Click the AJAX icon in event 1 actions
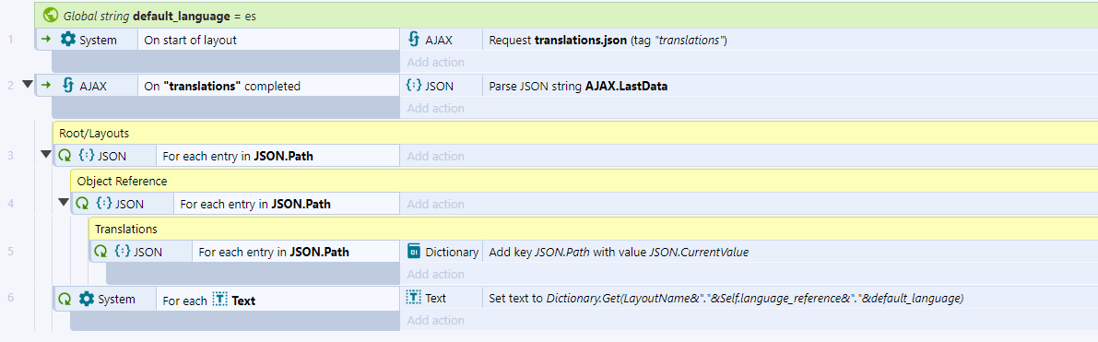 (x=414, y=40)
